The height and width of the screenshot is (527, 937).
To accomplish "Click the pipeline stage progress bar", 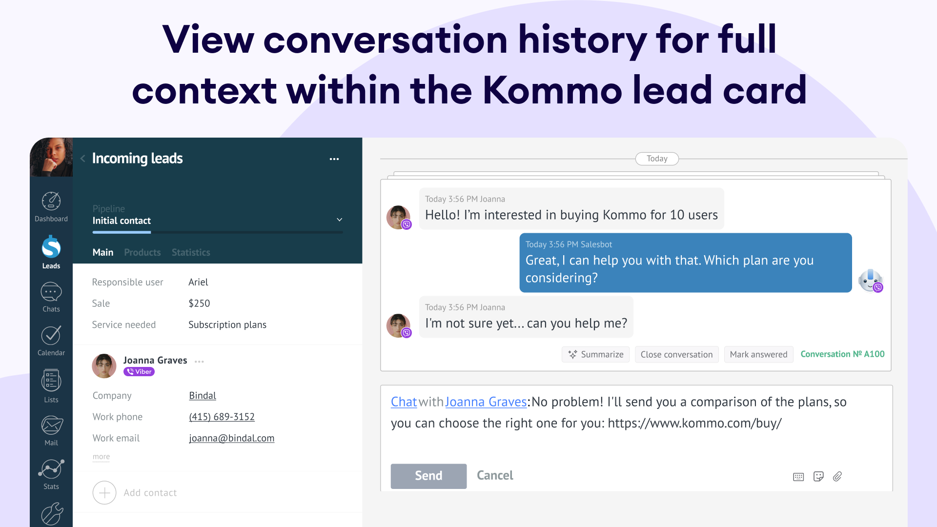I will (x=218, y=232).
